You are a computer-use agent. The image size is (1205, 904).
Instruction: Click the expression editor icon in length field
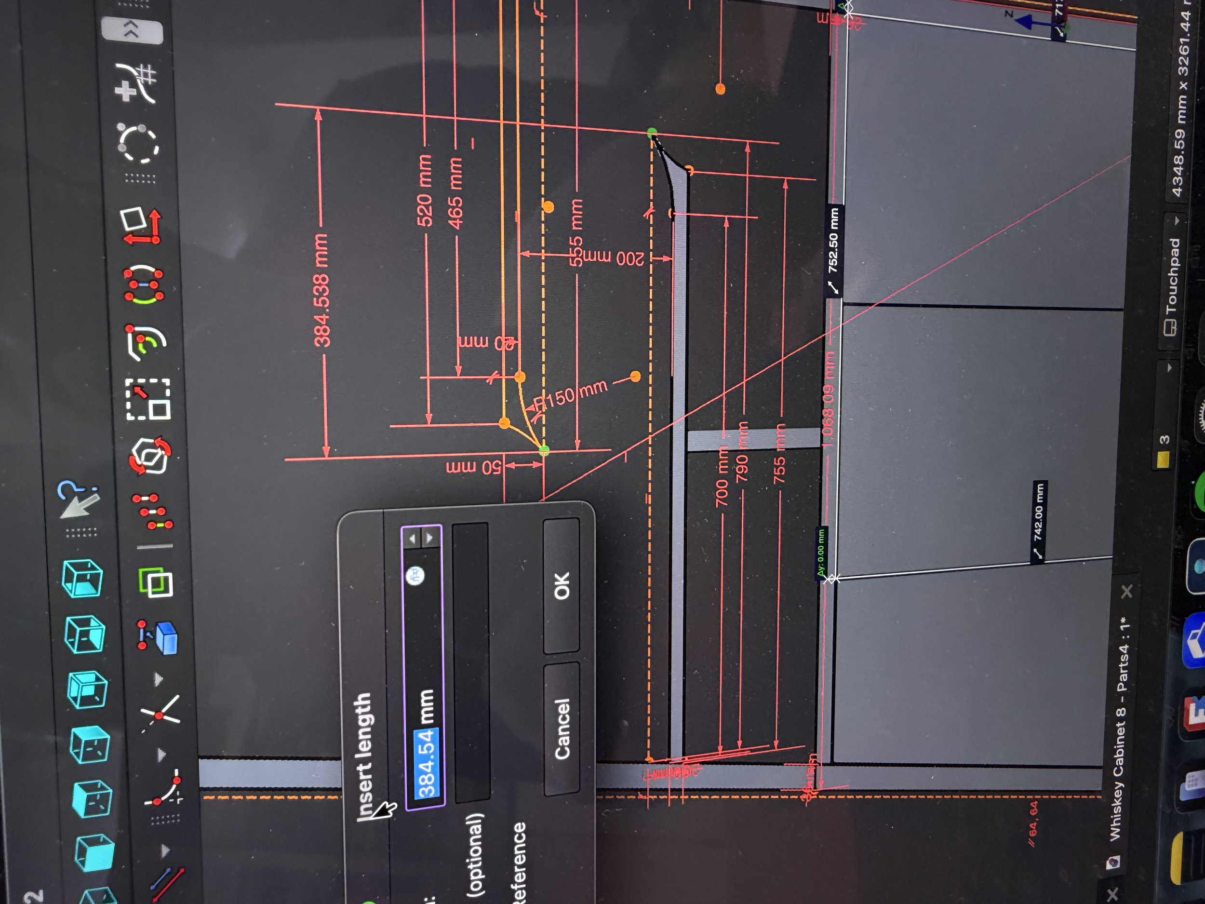415,575
